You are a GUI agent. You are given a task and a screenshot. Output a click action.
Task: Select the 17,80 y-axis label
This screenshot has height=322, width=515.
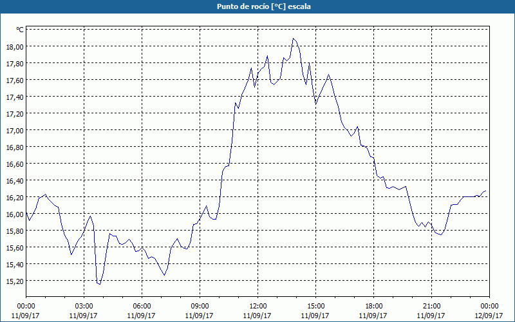[x=15, y=63]
